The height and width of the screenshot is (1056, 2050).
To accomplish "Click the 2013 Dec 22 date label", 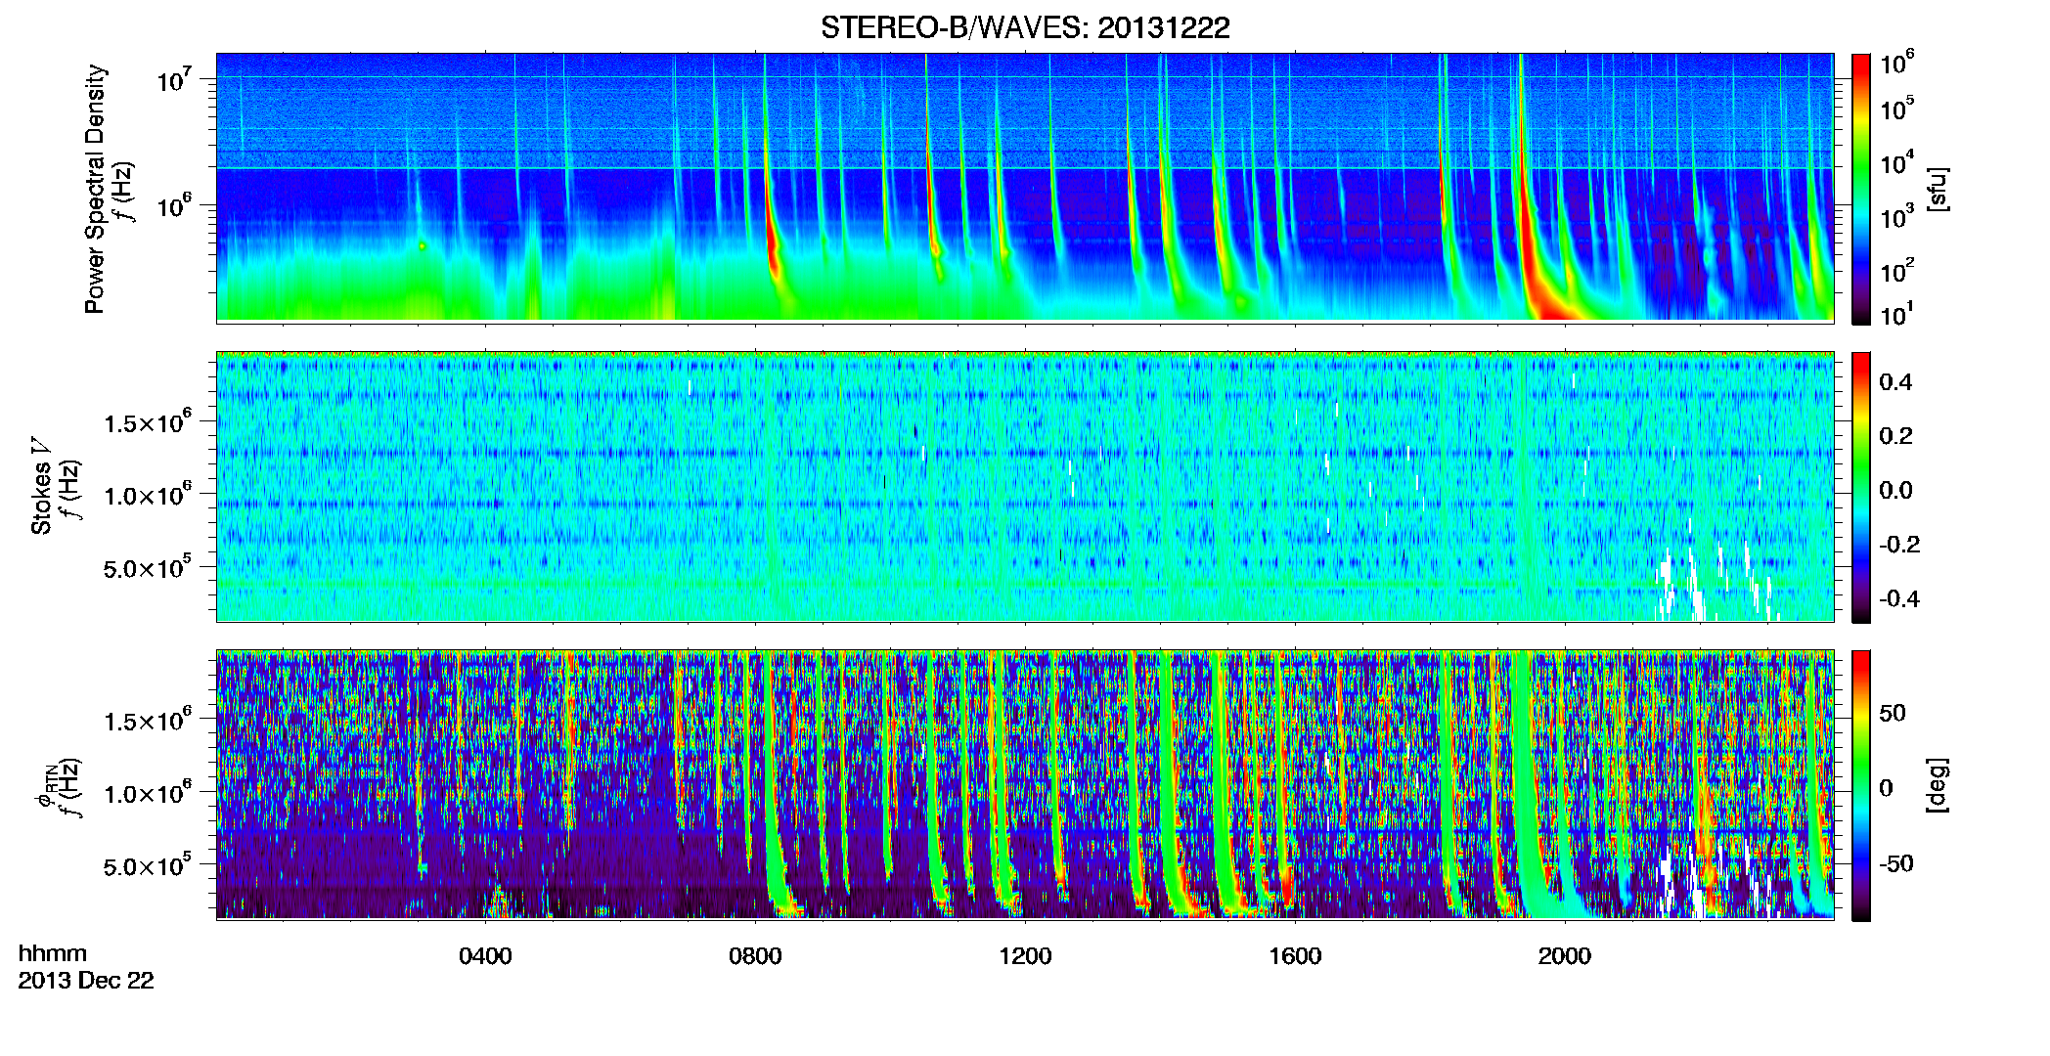I will 86,981.
